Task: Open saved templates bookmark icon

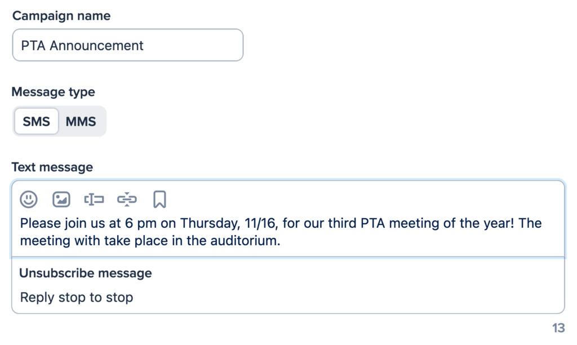Action: pos(159,199)
